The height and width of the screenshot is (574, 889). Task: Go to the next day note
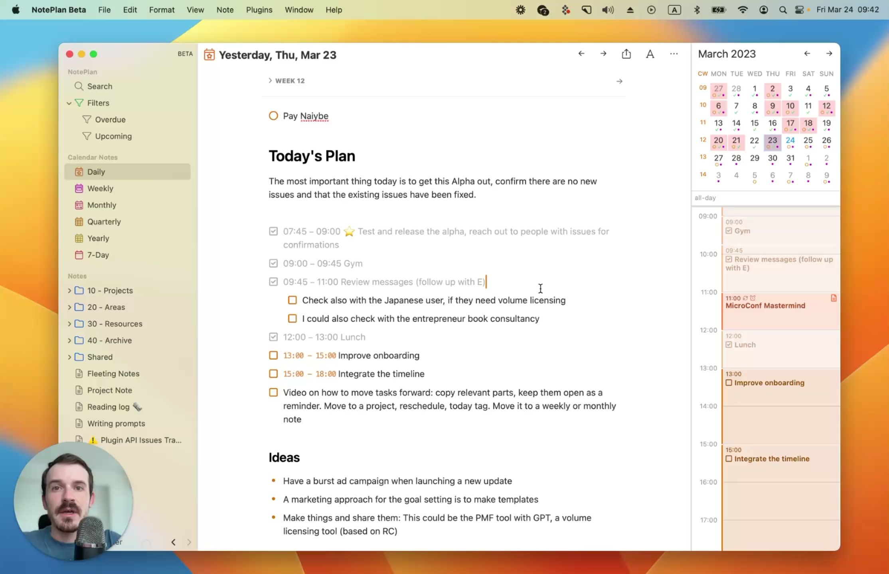[603, 53]
